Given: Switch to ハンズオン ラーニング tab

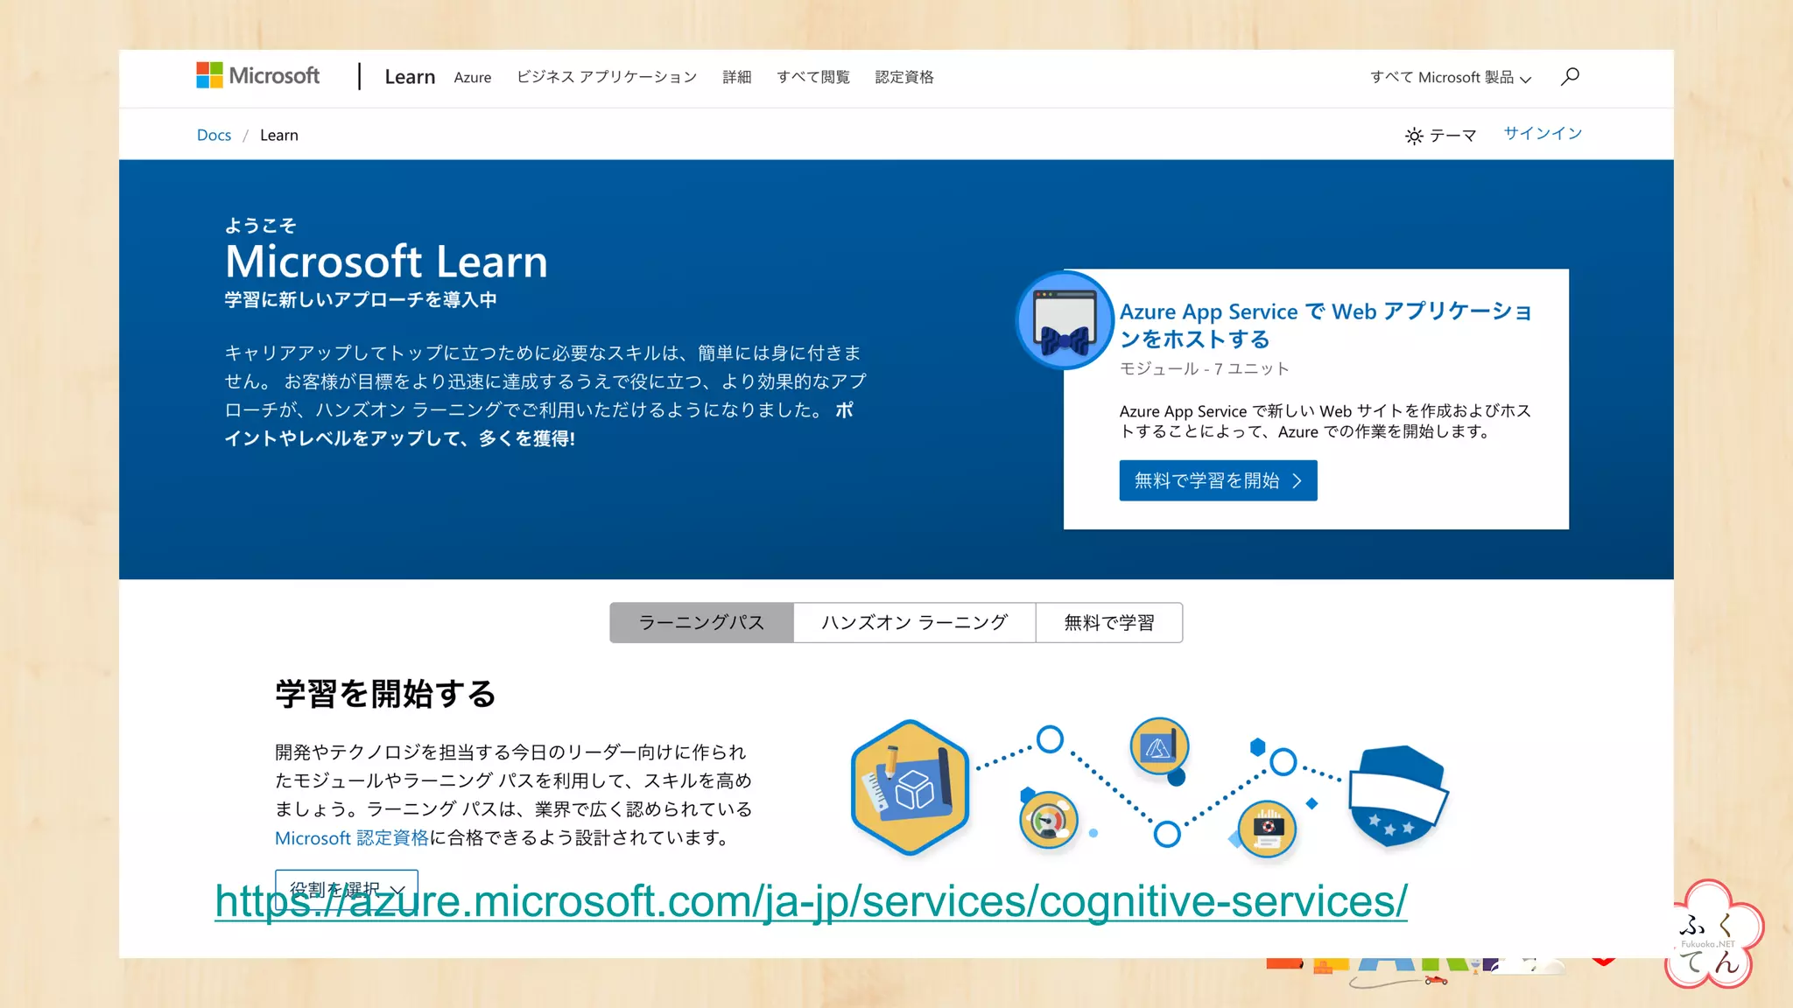Looking at the screenshot, I should (914, 622).
